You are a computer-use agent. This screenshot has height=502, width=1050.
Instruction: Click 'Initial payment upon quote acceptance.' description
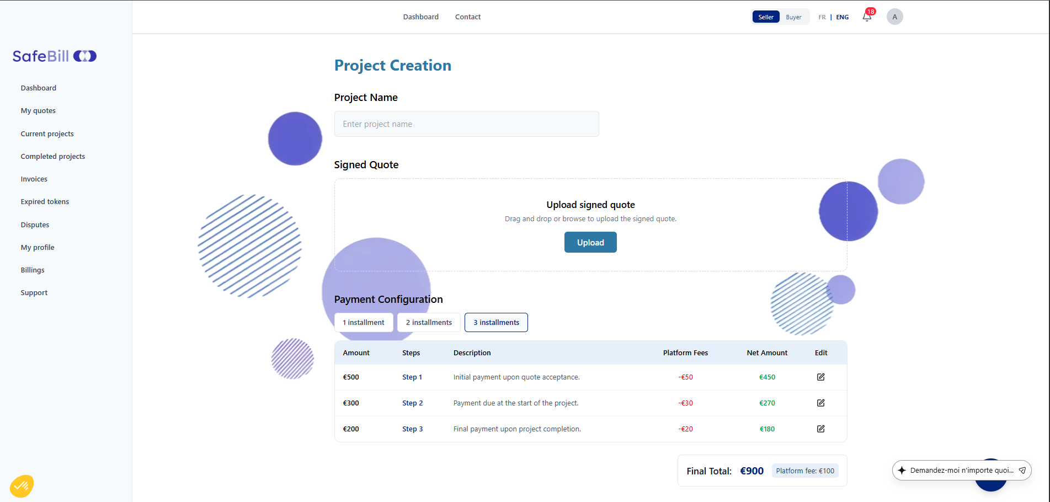[x=516, y=377]
